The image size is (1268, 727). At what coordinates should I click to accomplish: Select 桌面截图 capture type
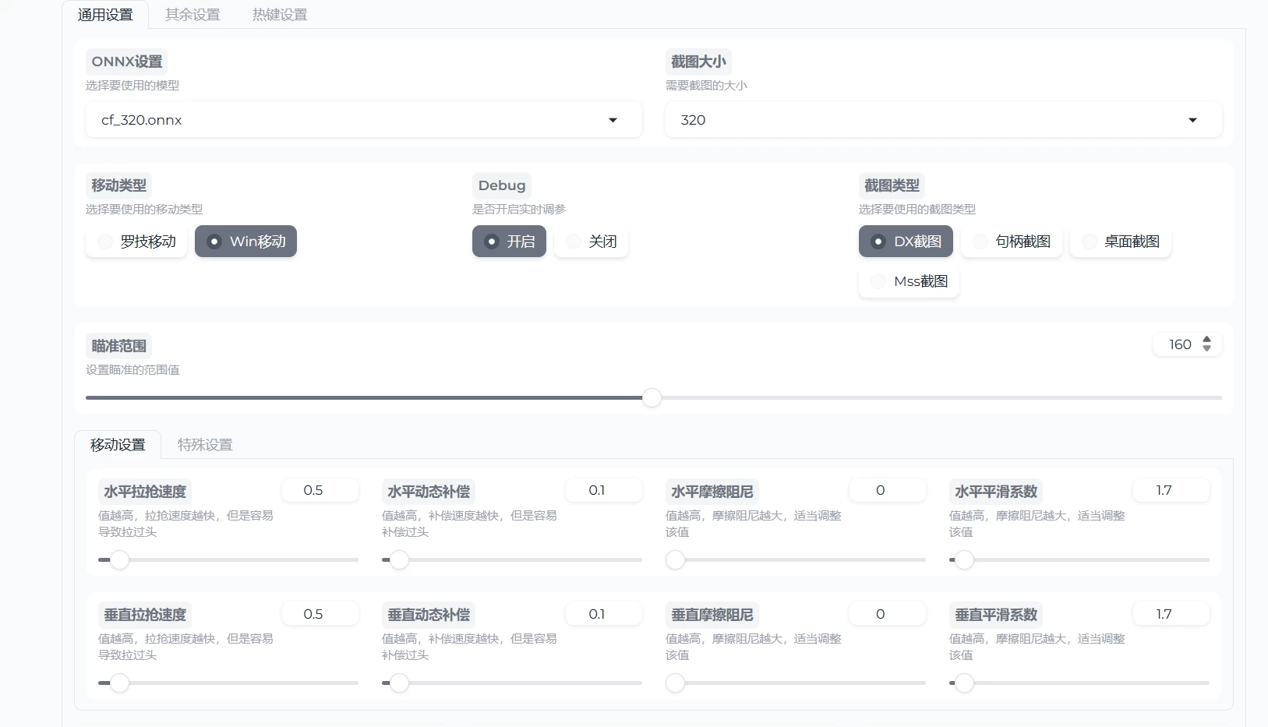click(1121, 242)
